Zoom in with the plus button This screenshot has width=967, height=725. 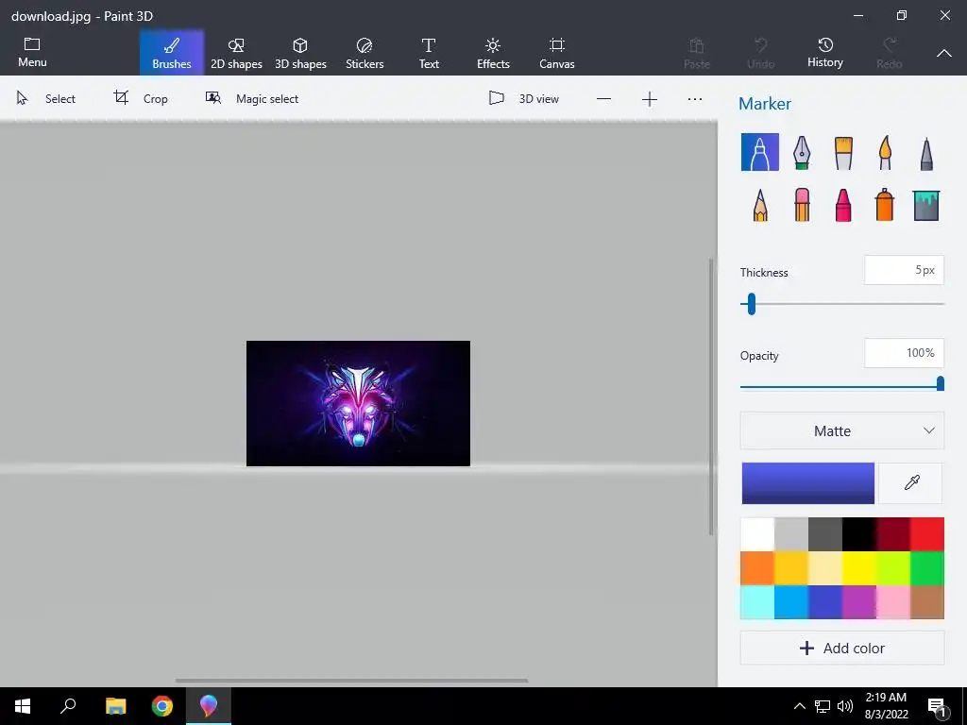pos(650,99)
